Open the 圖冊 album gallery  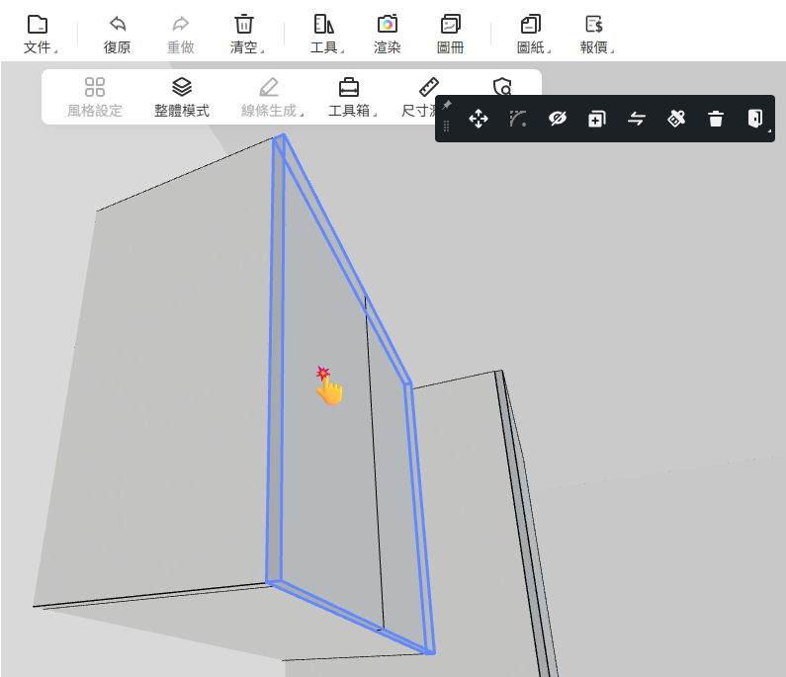point(450,34)
